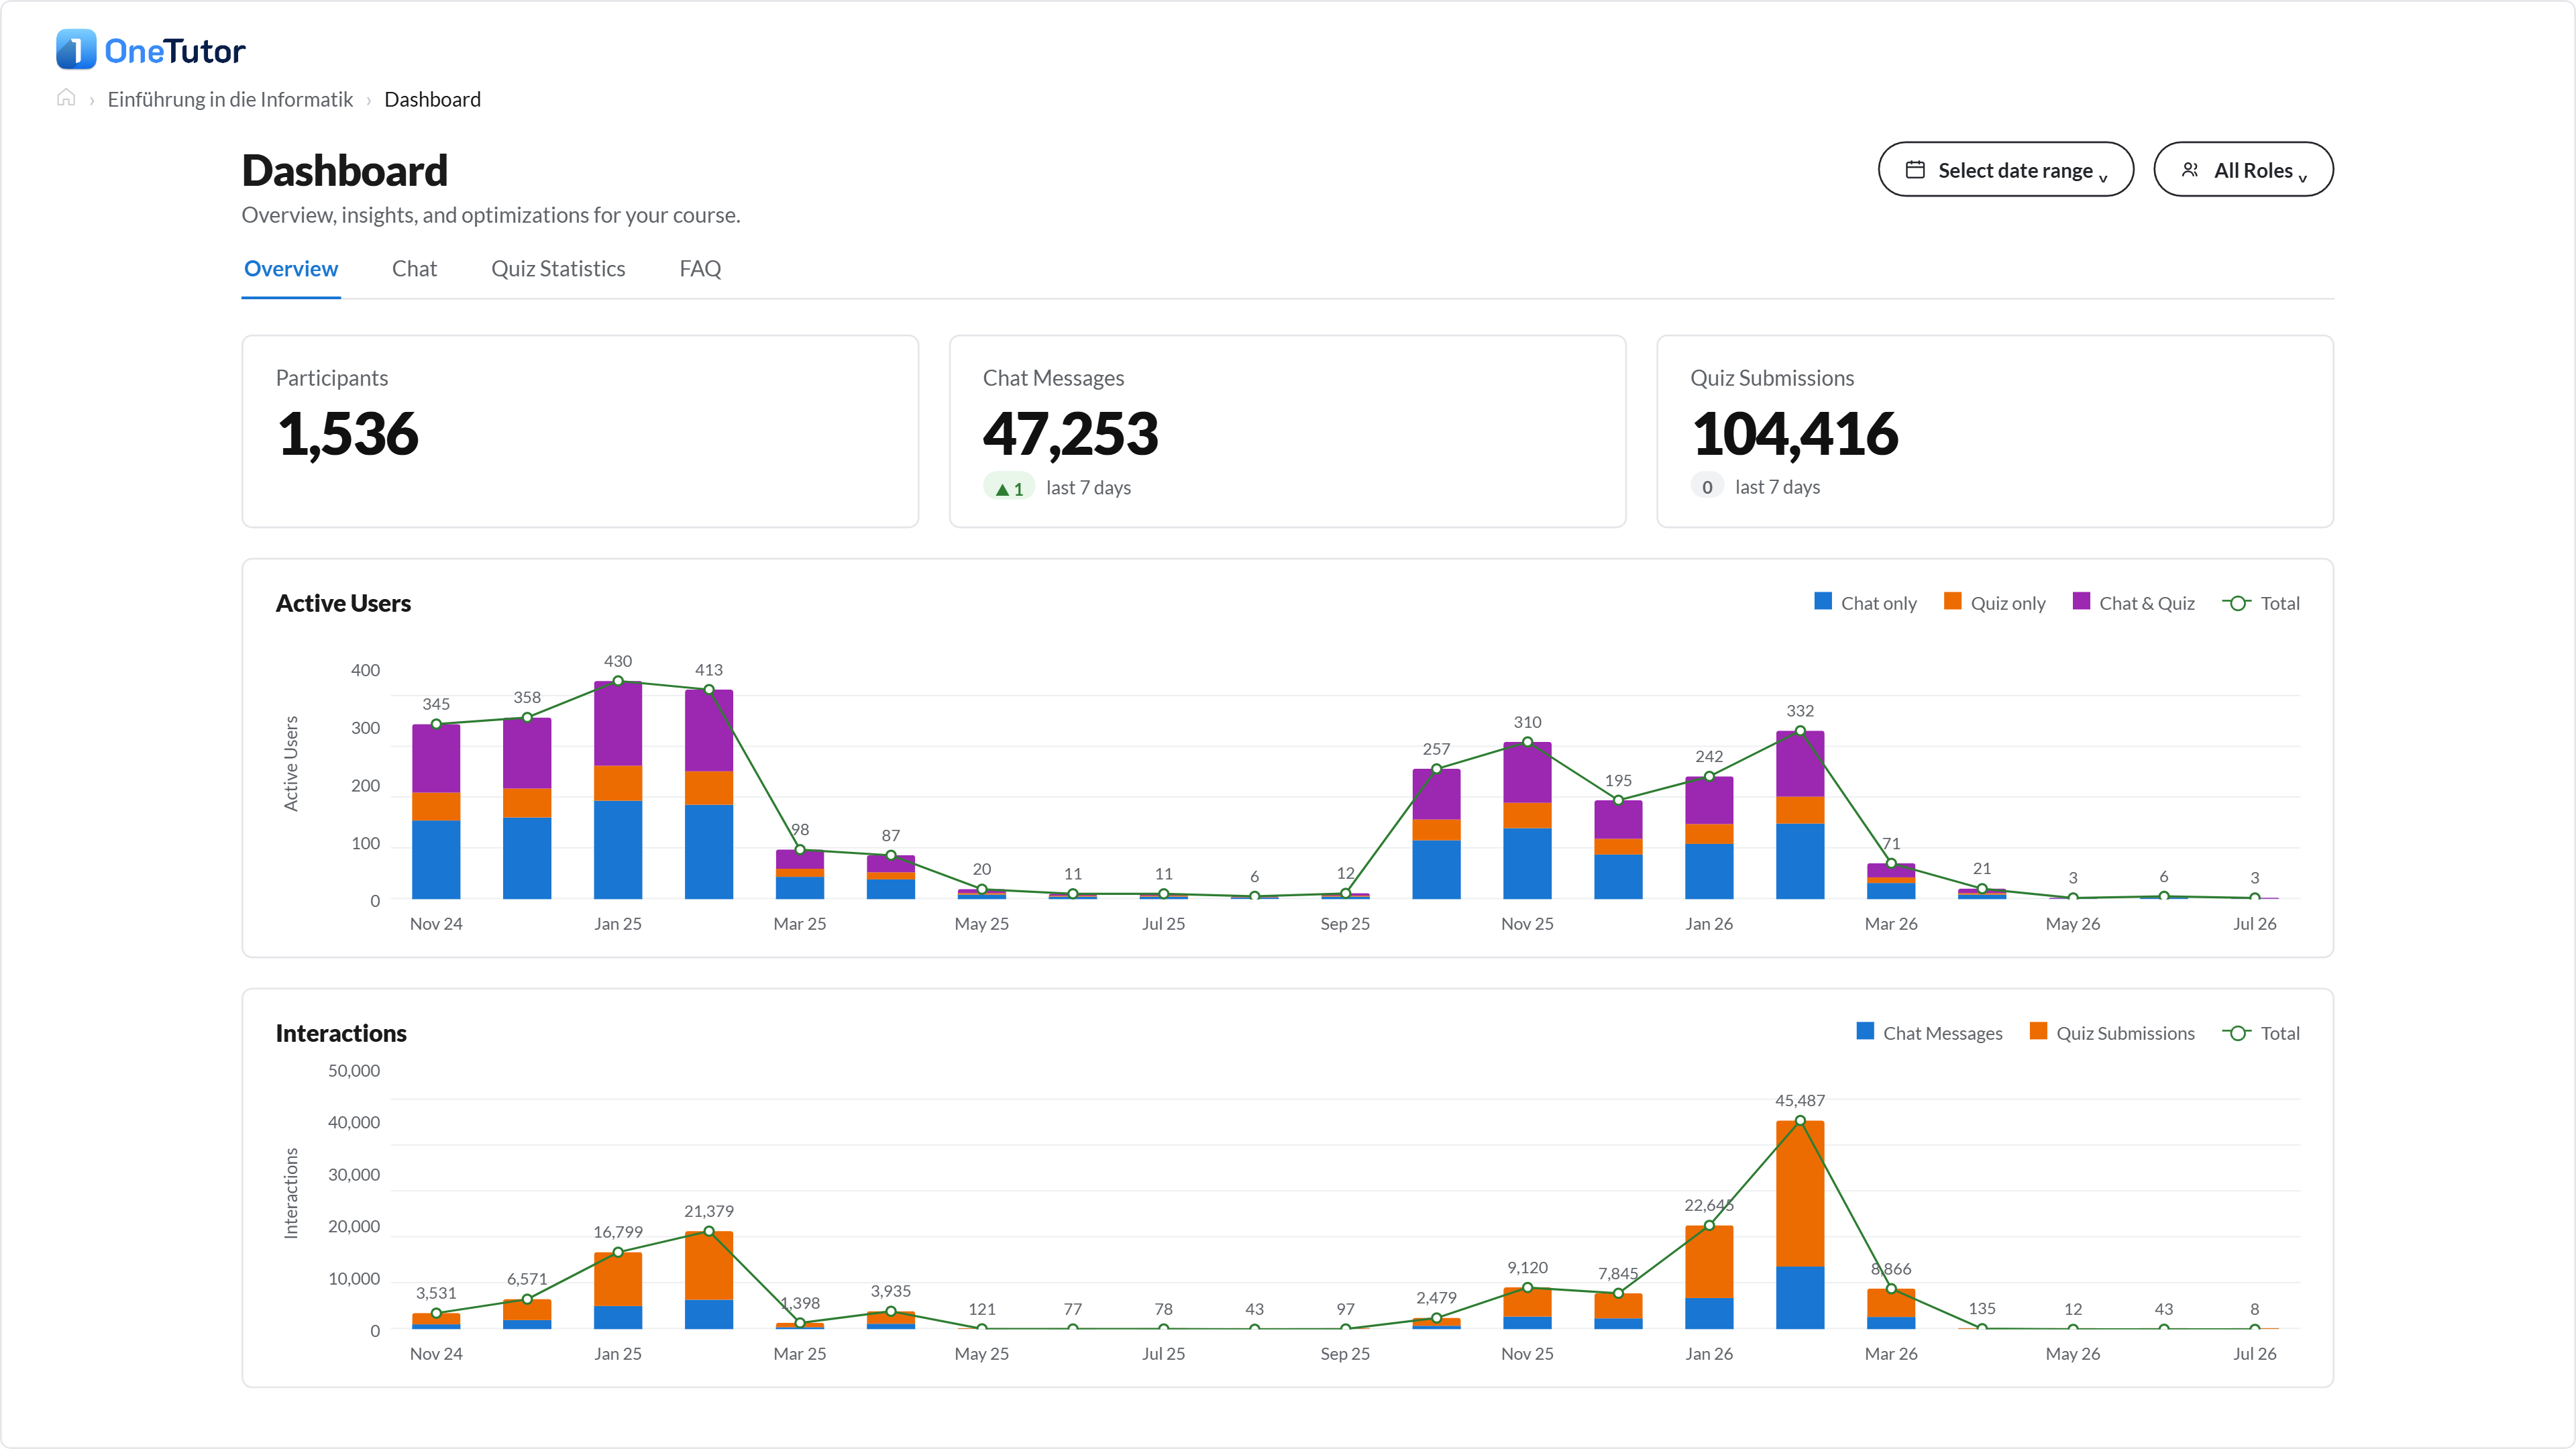Click the Dashboard breadcrumb item
2576x1449 pixels.
432,99
